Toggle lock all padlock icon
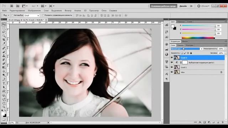228x128 pixels. 191,53
